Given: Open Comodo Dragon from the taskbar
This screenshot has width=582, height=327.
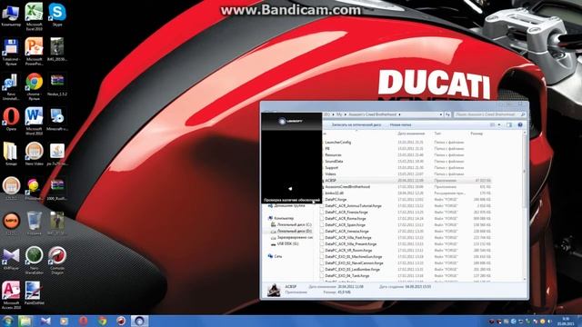Looking at the screenshot, I should pos(121,321).
